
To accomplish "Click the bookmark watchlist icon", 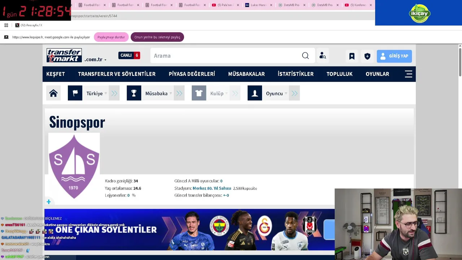I will tap(352, 56).
